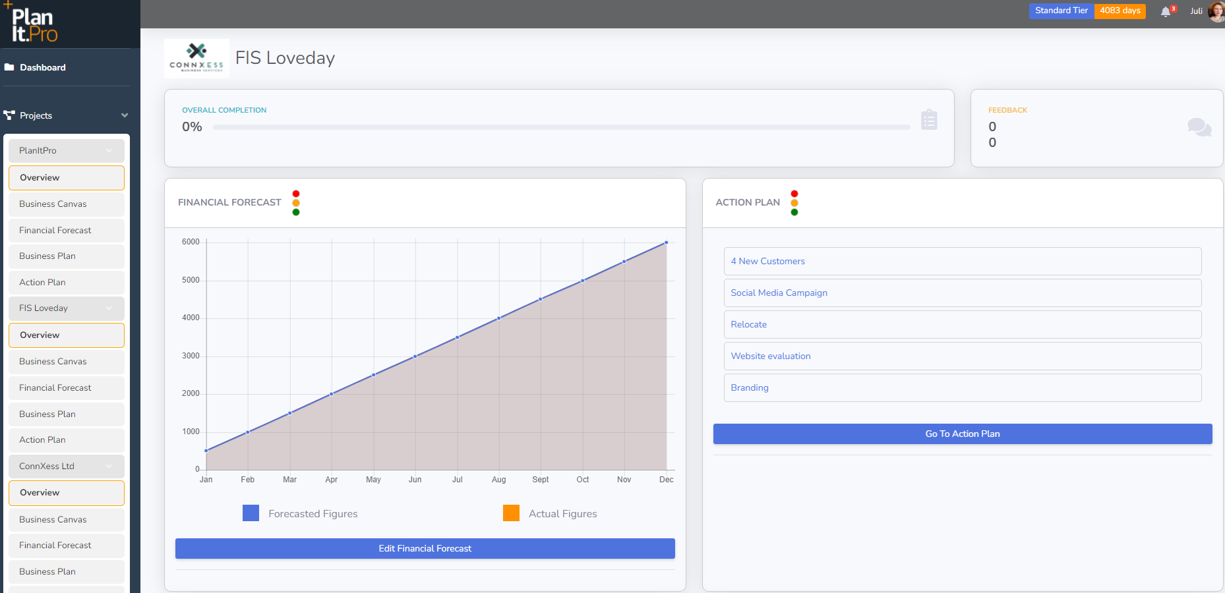Viewport: 1225px width, 593px height.
Task: Open the Website evaluation action
Action: [x=963, y=356]
